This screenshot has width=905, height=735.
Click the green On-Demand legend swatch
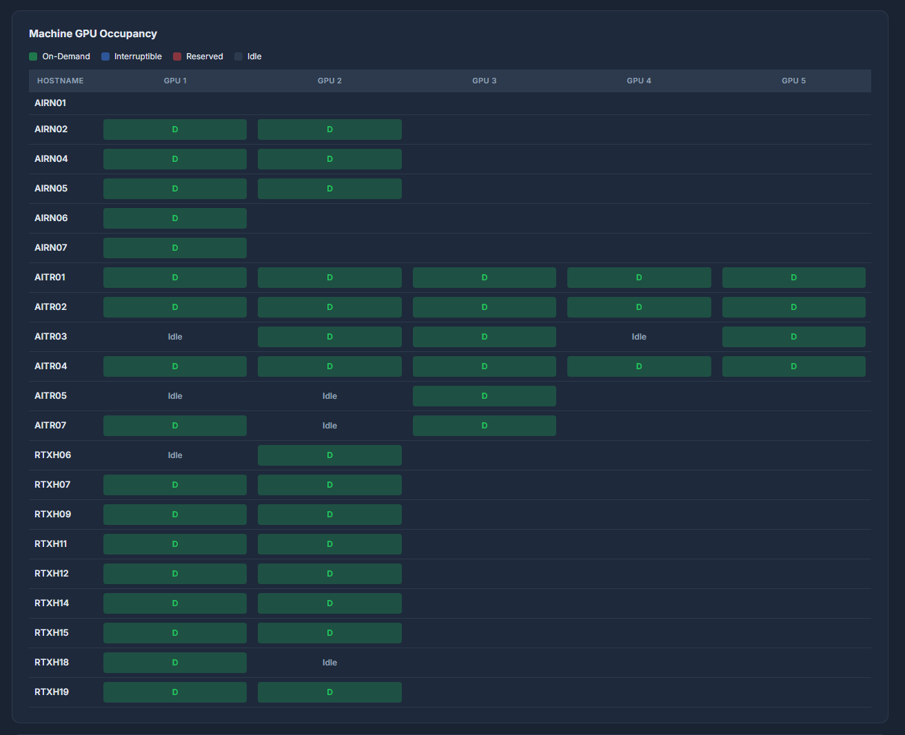tap(33, 56)
